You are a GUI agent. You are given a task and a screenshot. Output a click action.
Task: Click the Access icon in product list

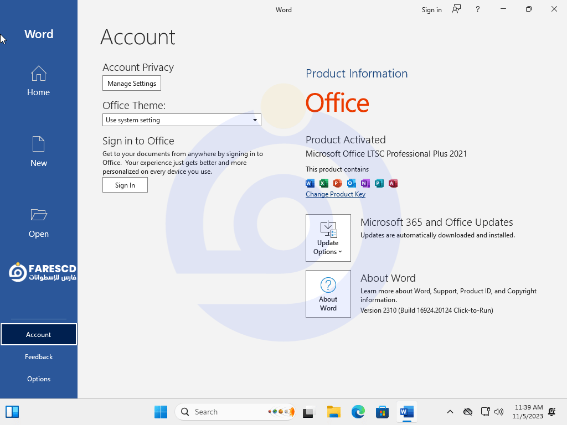click(393, 183)
